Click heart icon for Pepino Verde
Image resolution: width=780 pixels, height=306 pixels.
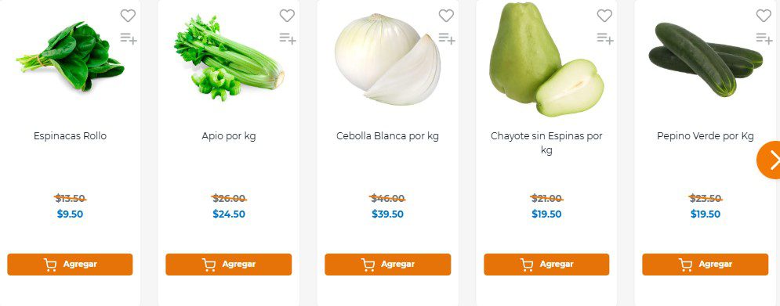point(764,16)
